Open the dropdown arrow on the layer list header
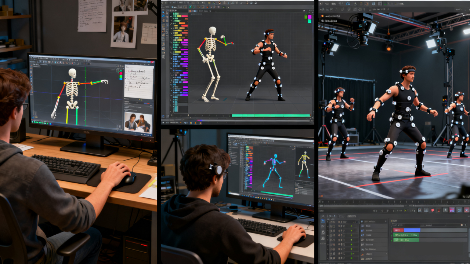 (386, 221)
